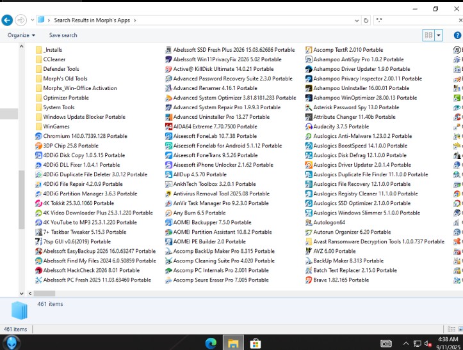Screen dimensions: 463x350
Task: Refresh the search results
Action: pos(366,20)
